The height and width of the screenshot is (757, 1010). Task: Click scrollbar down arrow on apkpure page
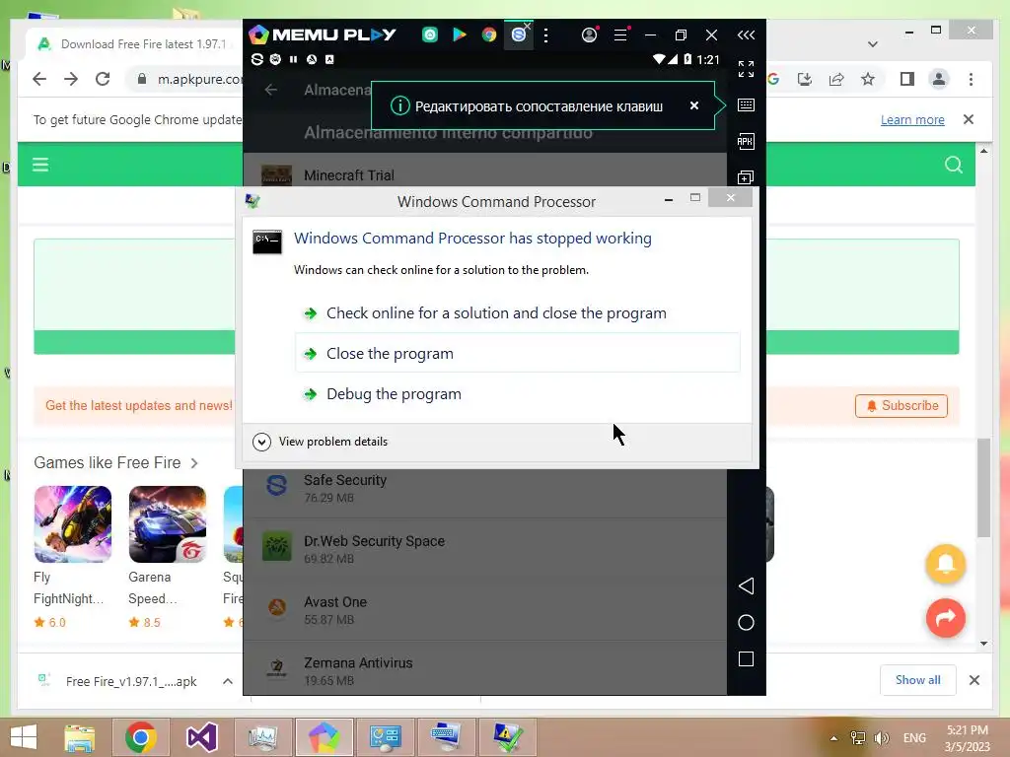tap(983, 643)
